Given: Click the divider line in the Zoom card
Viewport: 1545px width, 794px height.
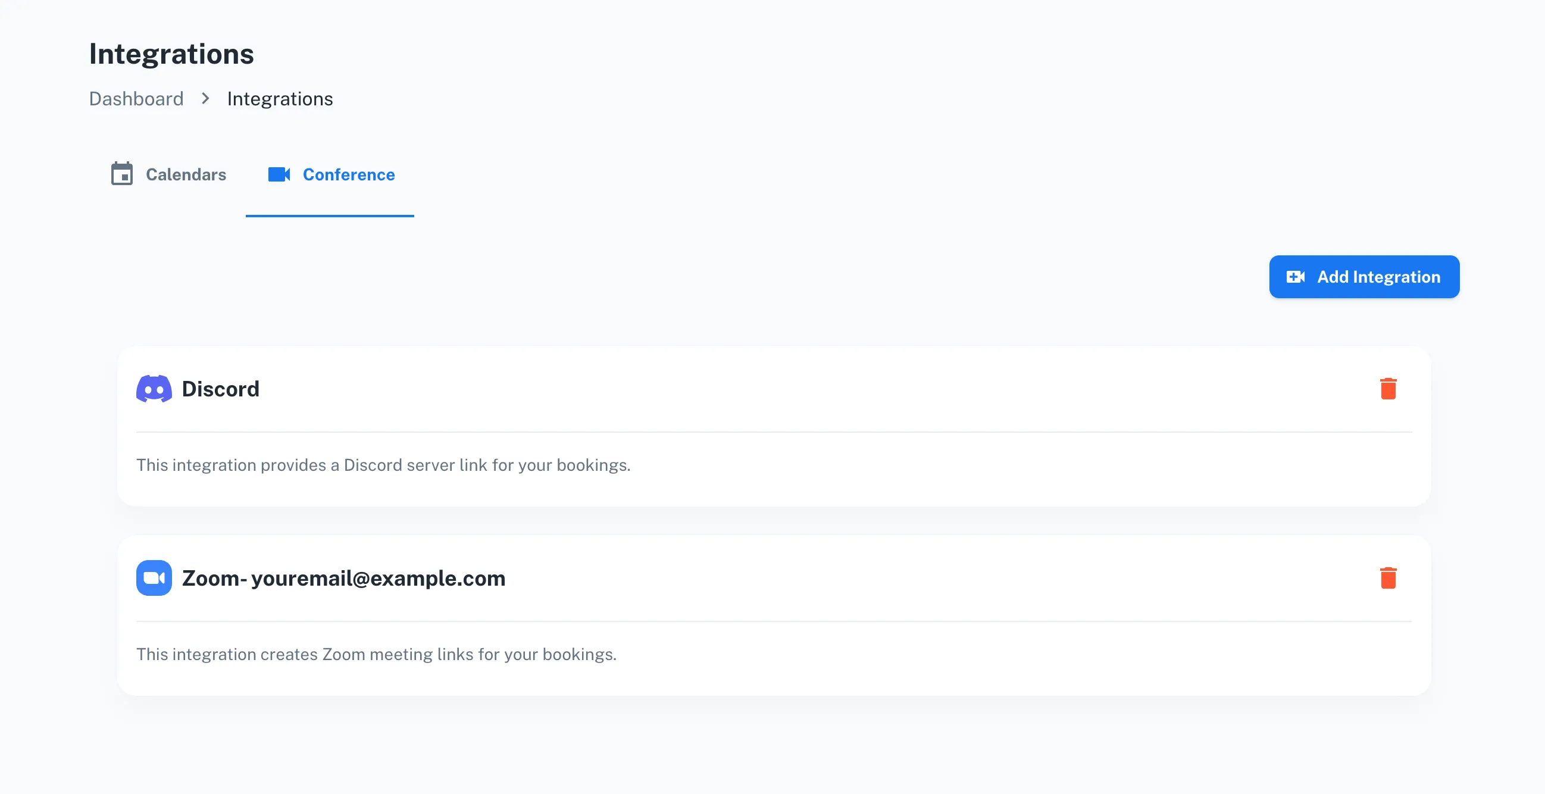Looking at the screenshot, I should point(774,621).
